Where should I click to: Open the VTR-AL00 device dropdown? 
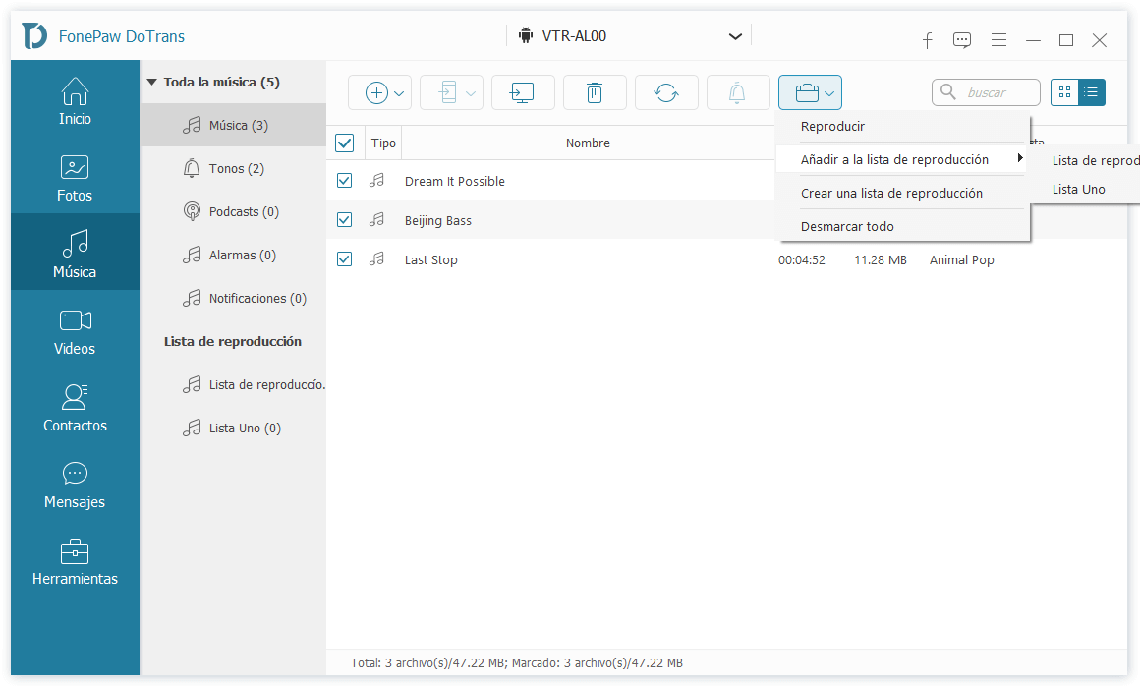[734, 37]
